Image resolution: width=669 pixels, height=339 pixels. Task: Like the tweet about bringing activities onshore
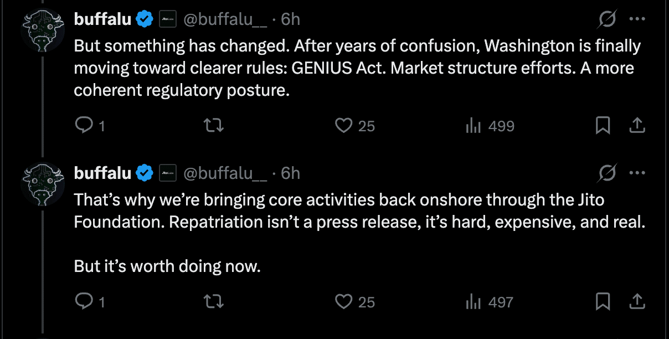355,302
